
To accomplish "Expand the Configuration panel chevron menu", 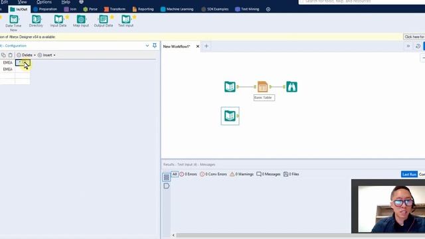I will (x=147, y=46).
